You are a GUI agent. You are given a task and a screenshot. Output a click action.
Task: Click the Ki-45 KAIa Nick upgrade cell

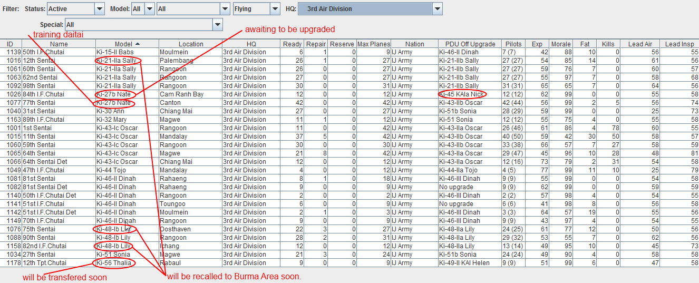(x=470, y=94)
